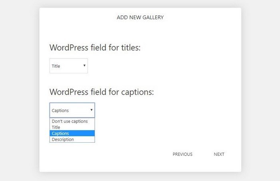This screenshot has height=181, width=280.
Task: Click the arrow on the Captions dropdown
Action: pos(92,110)
